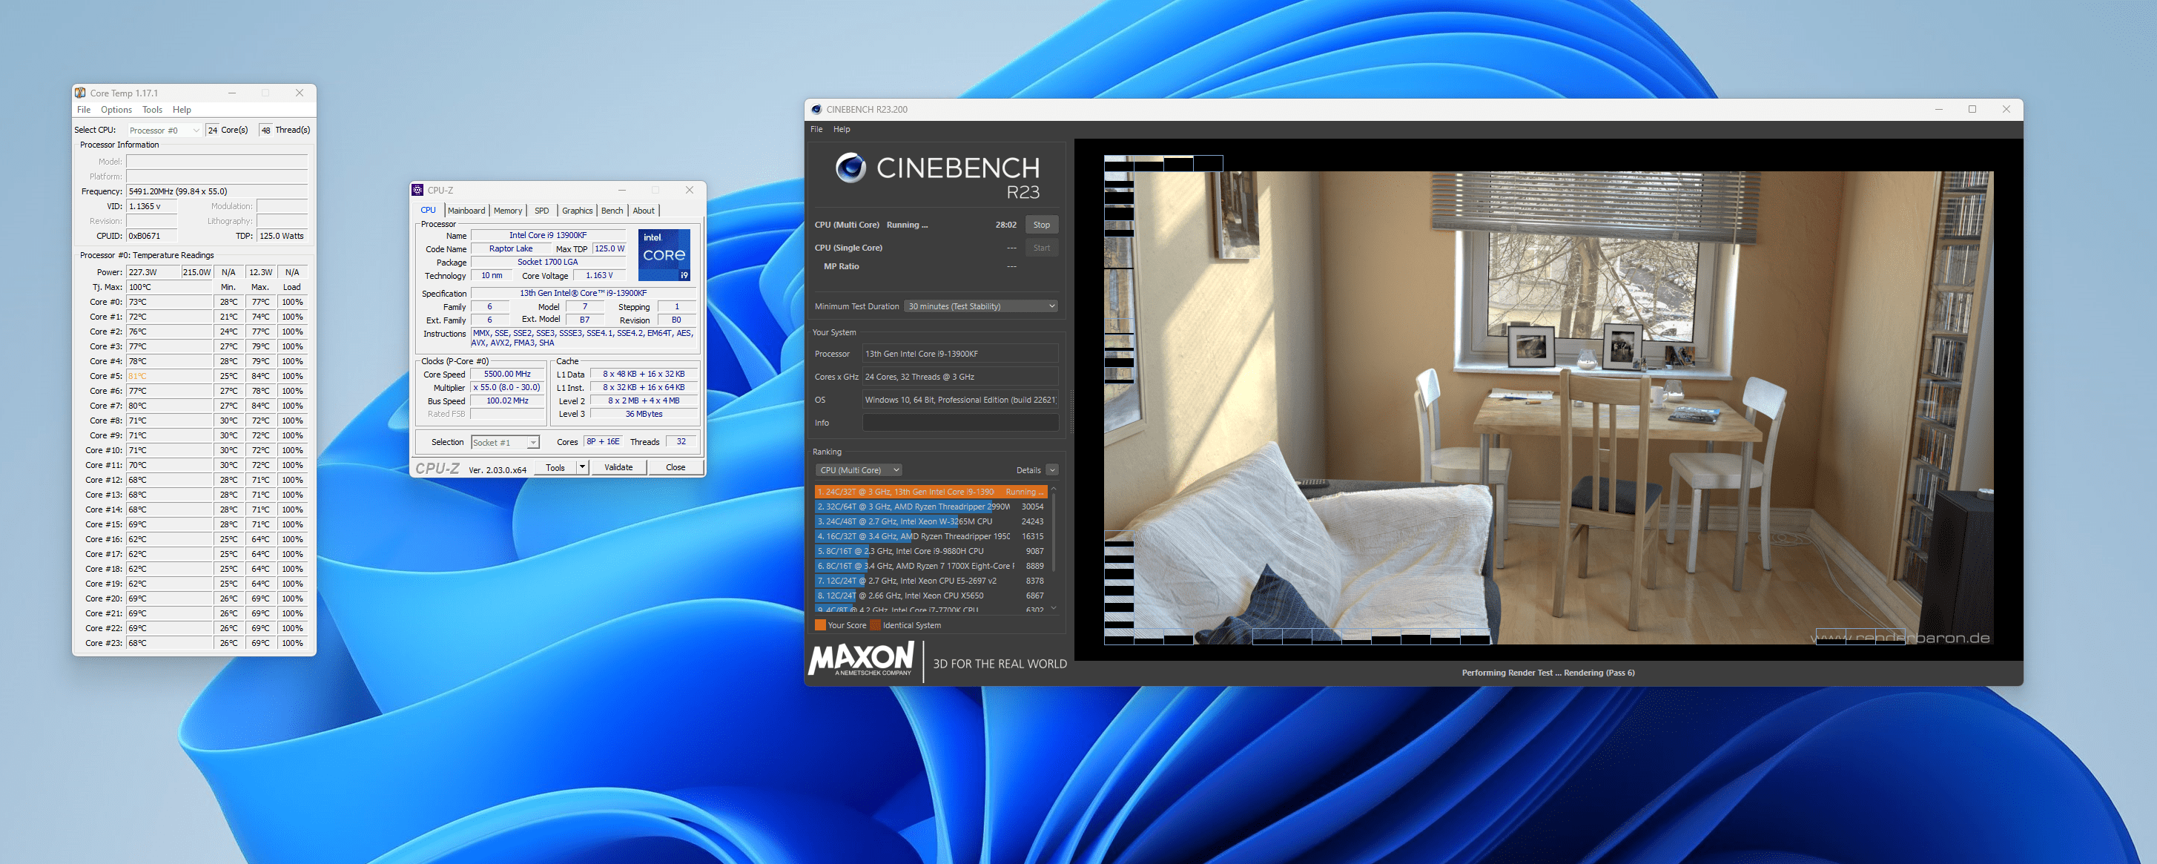Open the Socket #1 selection dropdown in CPU-Z
This screenshot has width=2157, height=864.
tap(505, 442)
